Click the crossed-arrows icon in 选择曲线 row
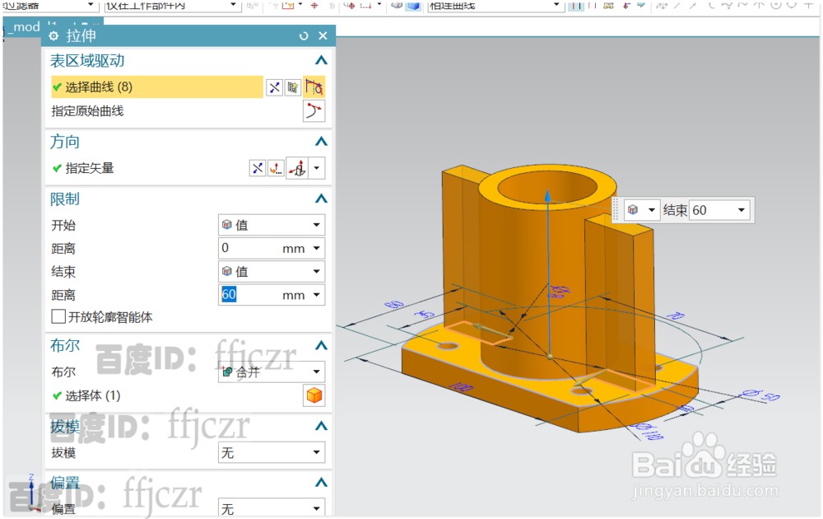Screen dimensions: 823x519 point(274,87)
